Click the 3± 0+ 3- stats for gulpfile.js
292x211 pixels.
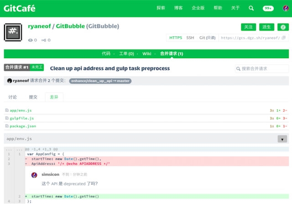coord(278,118)
